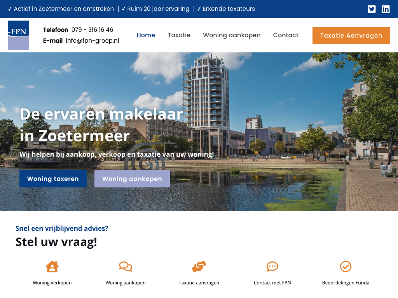Click the Contact met FPN text link
Screen dimensions: 398x298
[272, 283]
